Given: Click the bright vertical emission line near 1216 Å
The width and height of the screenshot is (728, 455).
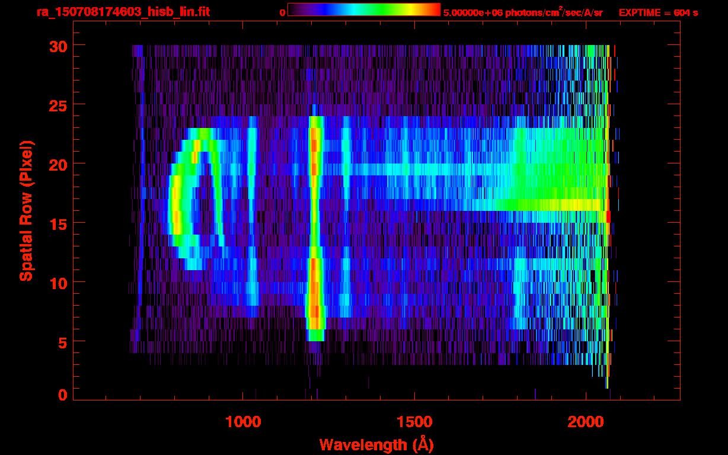Looking at the screenshot, I should tap(315, 225).
